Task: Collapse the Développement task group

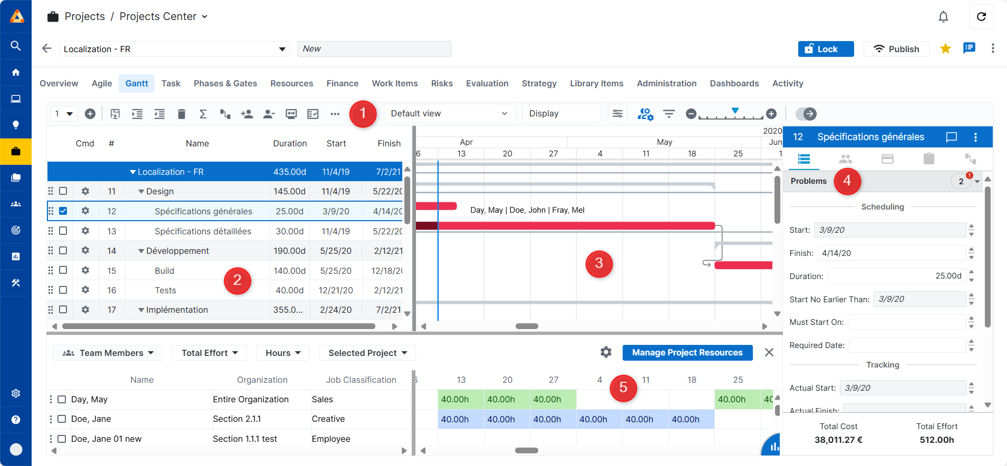Action: 141,251
